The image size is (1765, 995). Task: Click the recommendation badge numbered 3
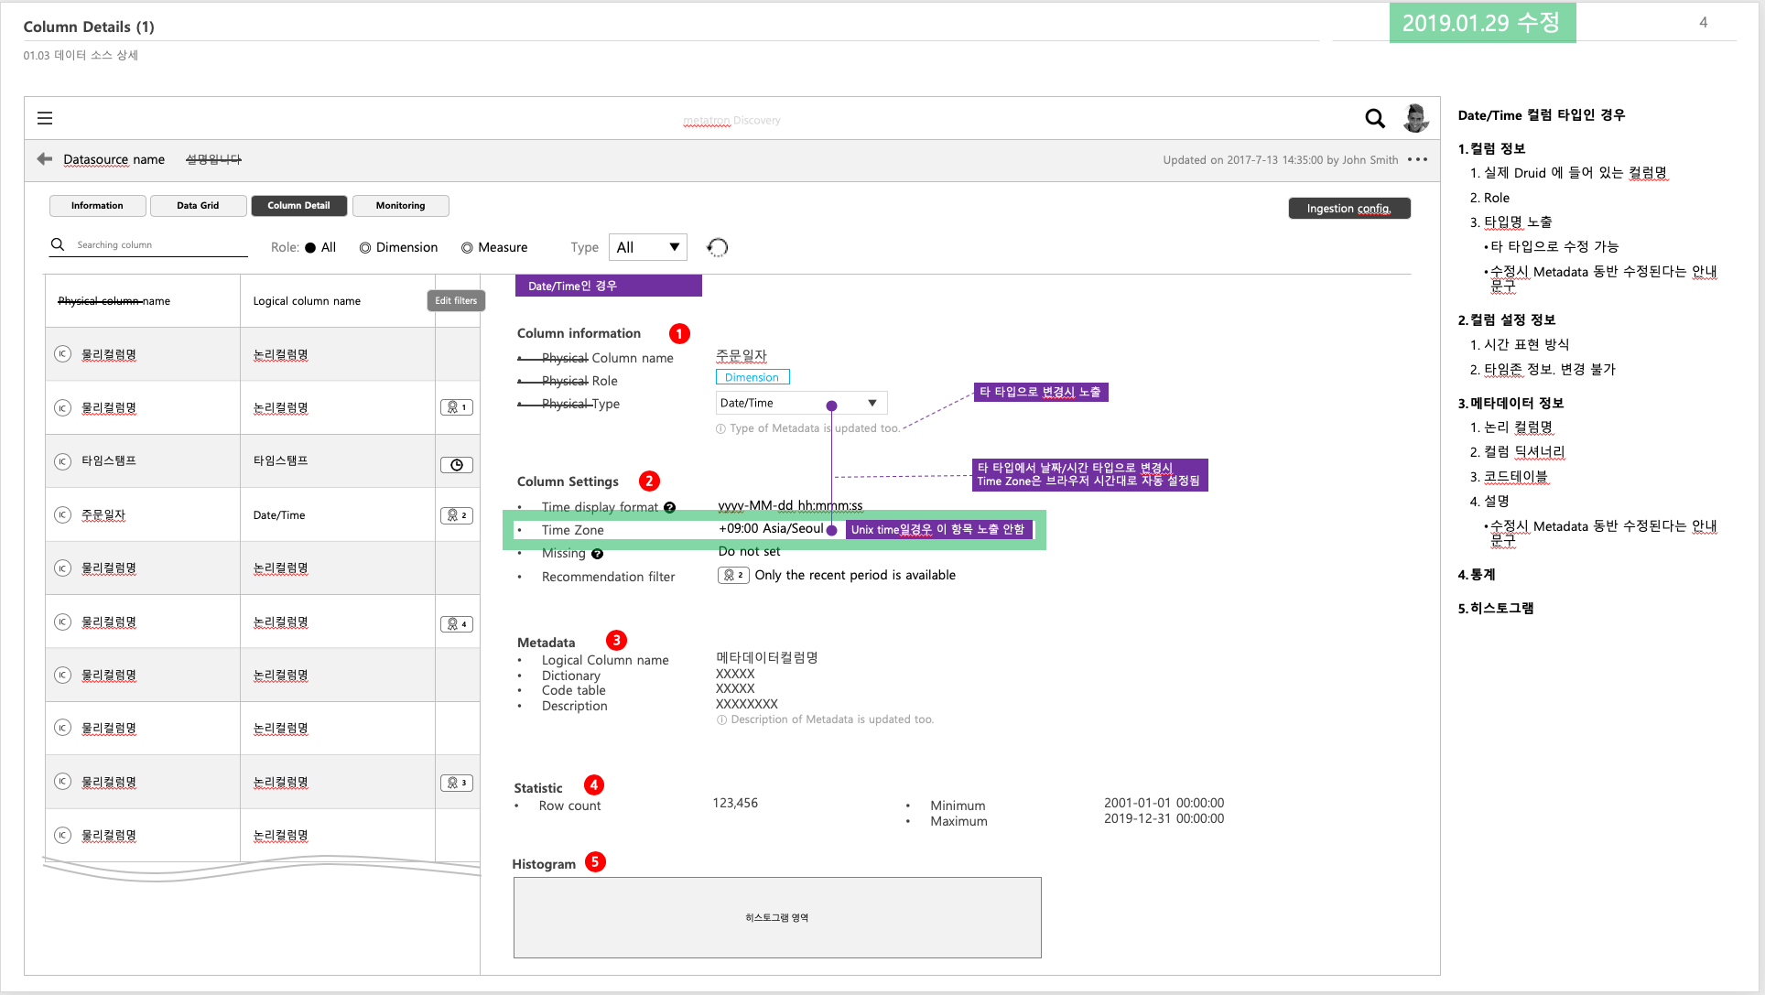click(457, 783)
